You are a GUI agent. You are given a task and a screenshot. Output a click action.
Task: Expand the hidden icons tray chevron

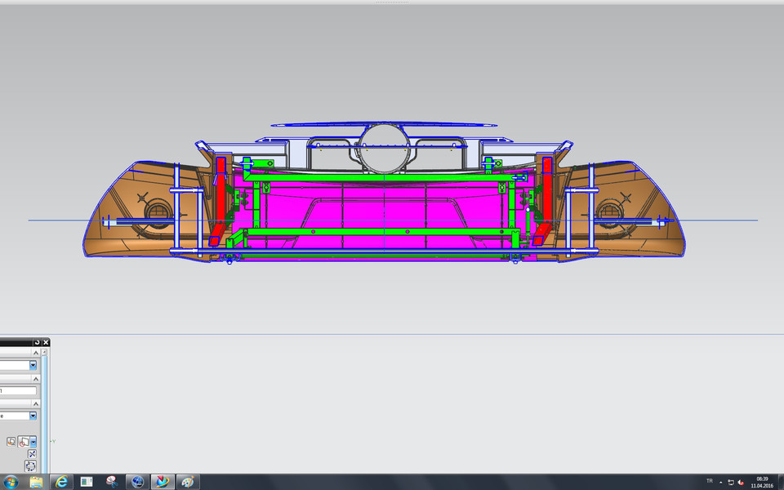pyautogui.click(x=721, y=483)
